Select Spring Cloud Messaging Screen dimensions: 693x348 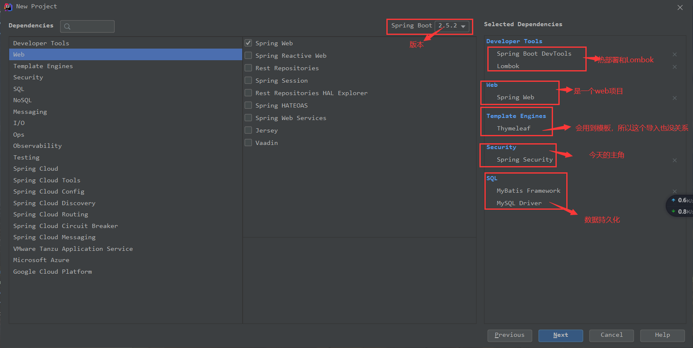click(125, 237)
